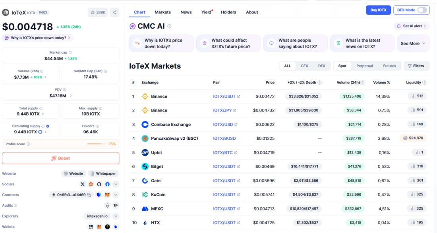
Task: Select the ALL exchange filter
Action: pos(287,66)
